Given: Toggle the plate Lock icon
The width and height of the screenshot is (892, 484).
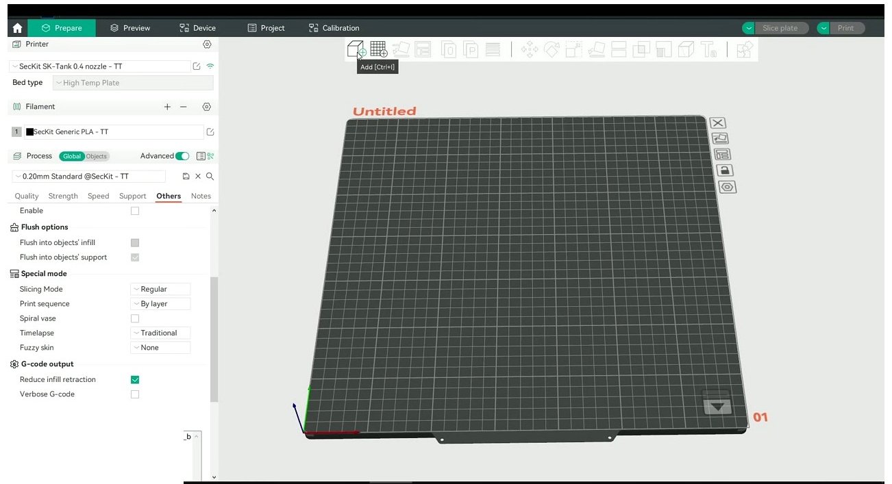Looking at the screenshot, I should coord(724,170).
